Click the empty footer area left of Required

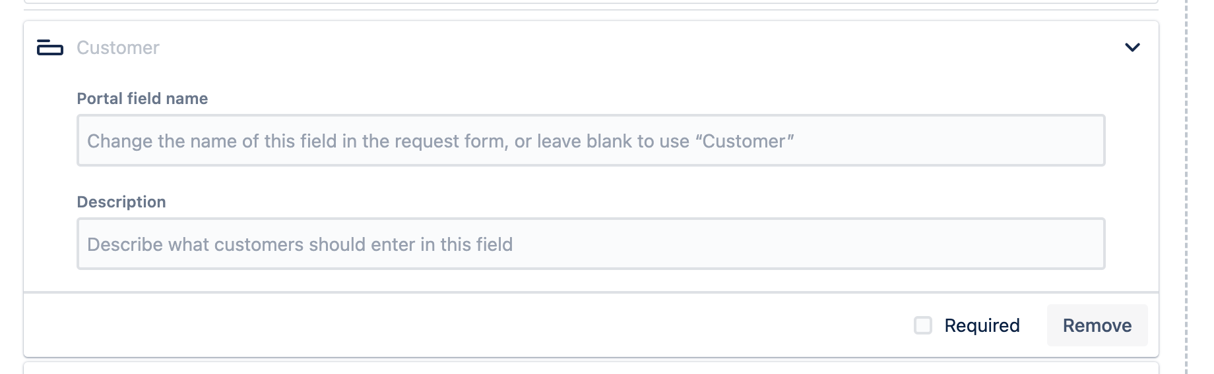coord(462,325)
